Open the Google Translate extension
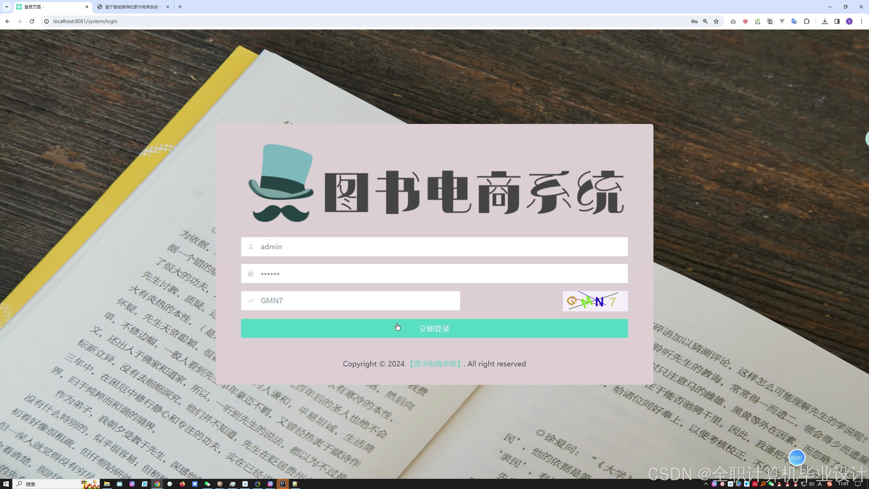 click(x=794, y=21)
